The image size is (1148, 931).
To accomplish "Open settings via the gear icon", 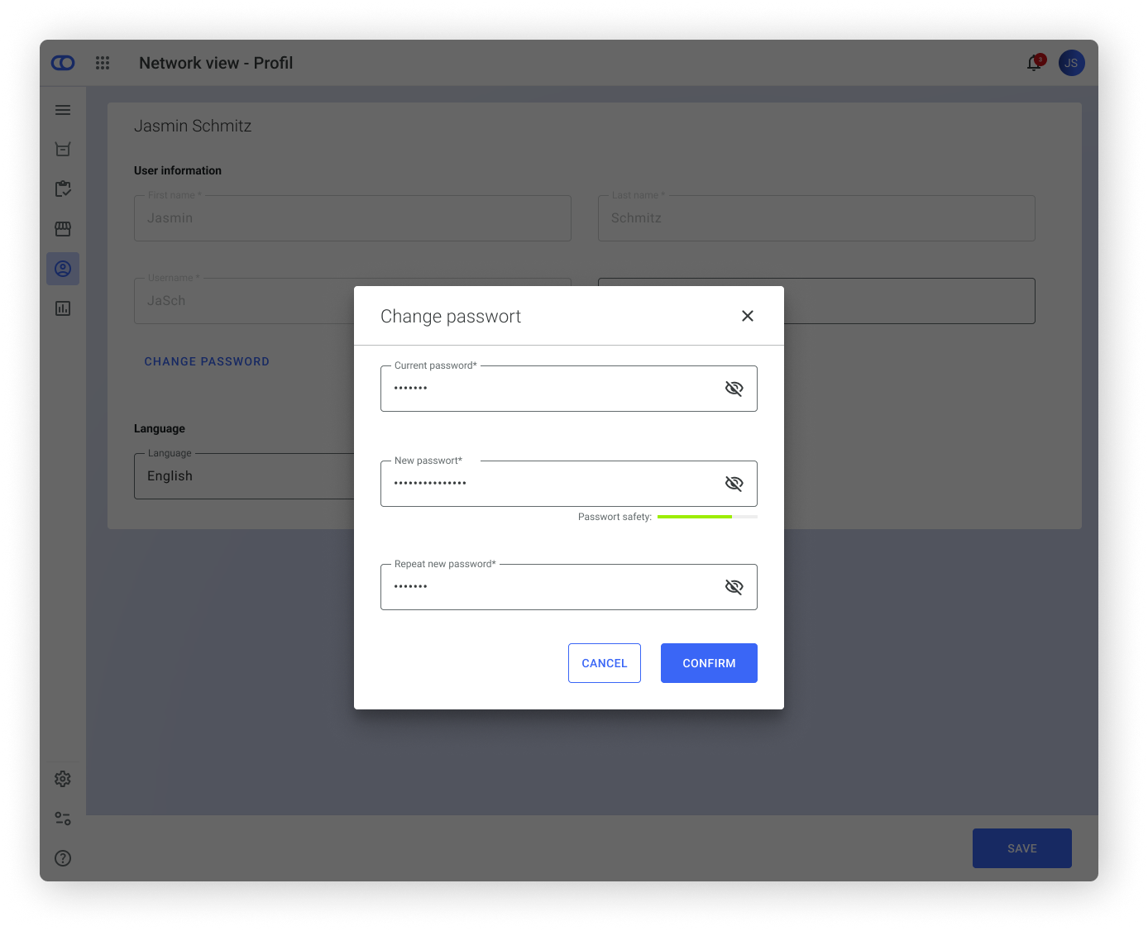I will pos(63,778).
